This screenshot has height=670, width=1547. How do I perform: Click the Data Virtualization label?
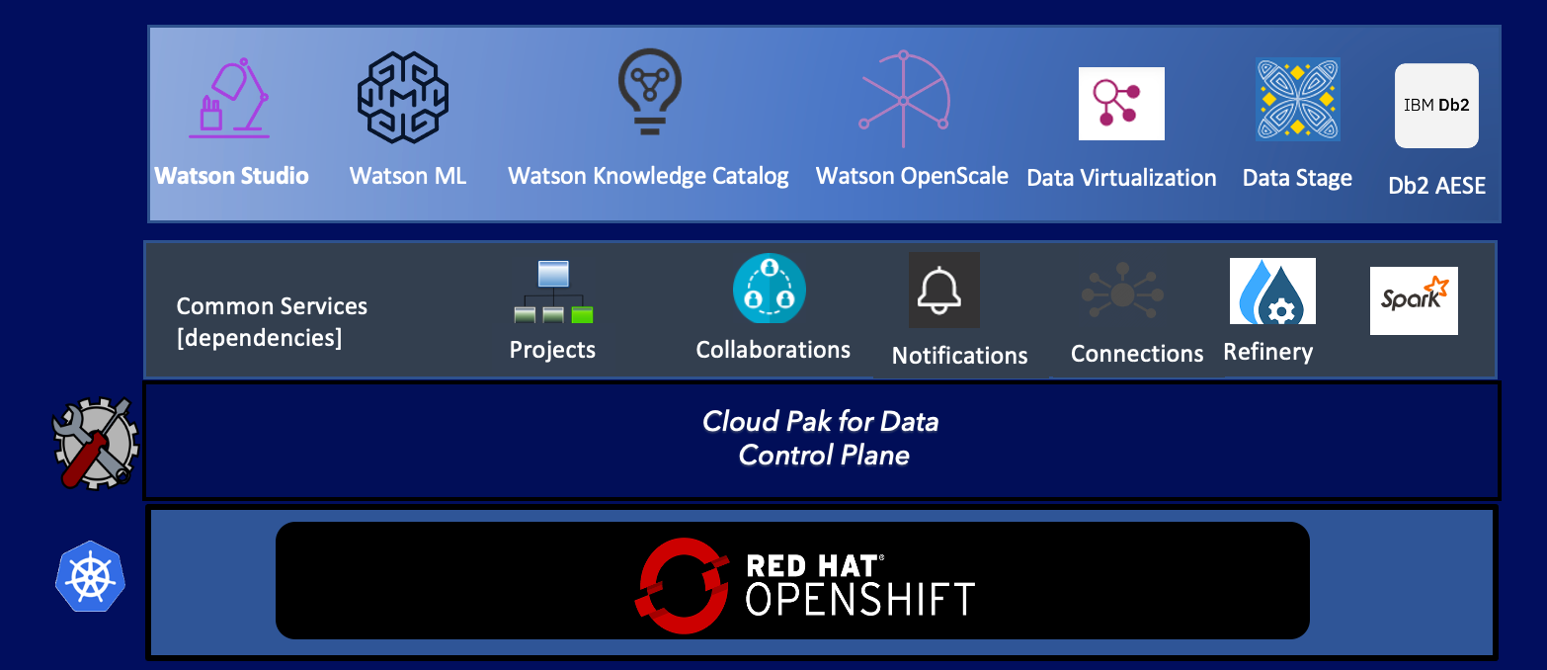pos(1121,178)
